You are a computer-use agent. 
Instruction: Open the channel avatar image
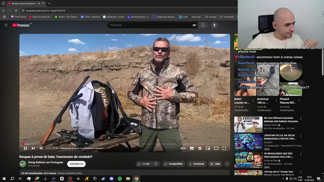tap(23, 164)
